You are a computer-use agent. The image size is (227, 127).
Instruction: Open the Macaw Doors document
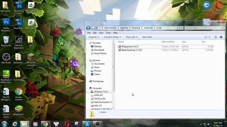pyautogui.click(x=6, y=111)
